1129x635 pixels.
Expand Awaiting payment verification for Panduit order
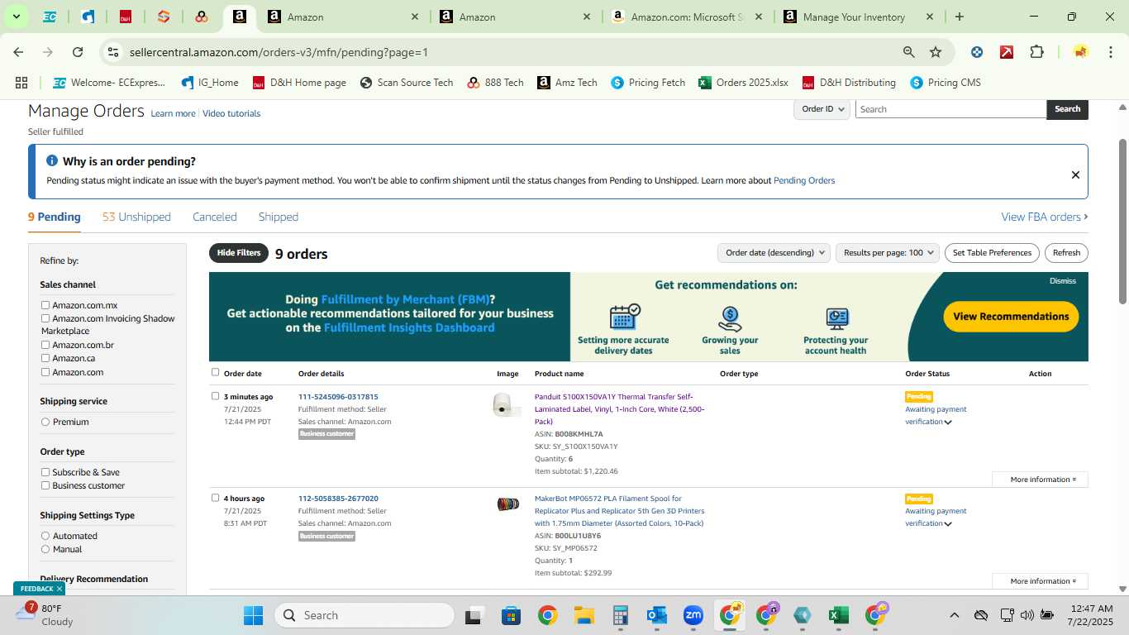click(x=948, y=423)
